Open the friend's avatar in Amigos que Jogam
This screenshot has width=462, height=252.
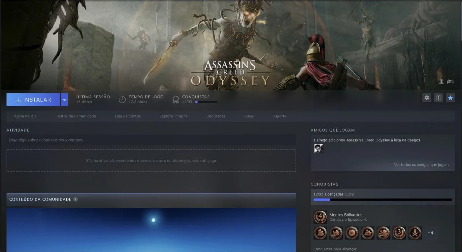[x=318, y=148]
